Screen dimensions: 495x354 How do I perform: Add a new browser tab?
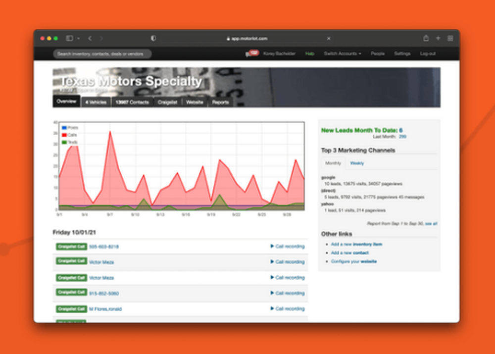point(438,38)
